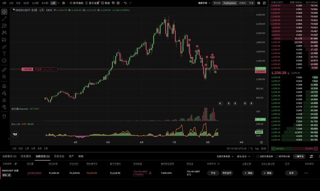This screenshot has width=320, height=191.
Task: Select the ruler measure tool
Action: pos(4,70)
